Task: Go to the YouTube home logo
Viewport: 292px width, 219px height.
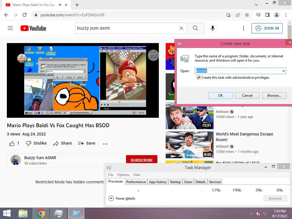Action: coord(33,28)
